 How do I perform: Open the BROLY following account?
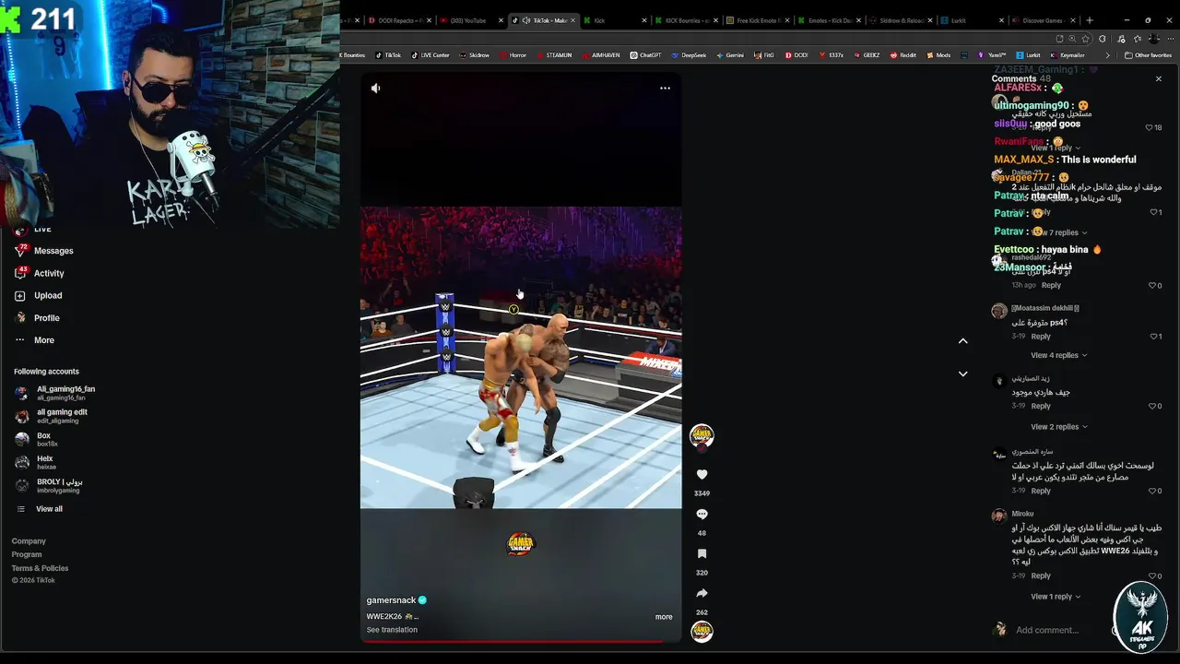[50, 486]
